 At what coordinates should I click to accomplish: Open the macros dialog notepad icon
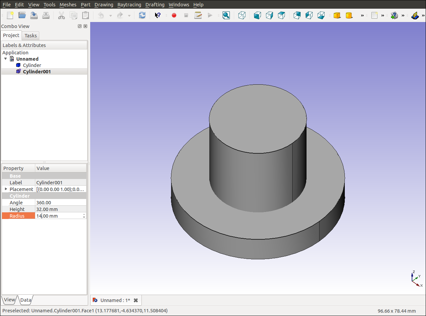[x=198, y=15]
